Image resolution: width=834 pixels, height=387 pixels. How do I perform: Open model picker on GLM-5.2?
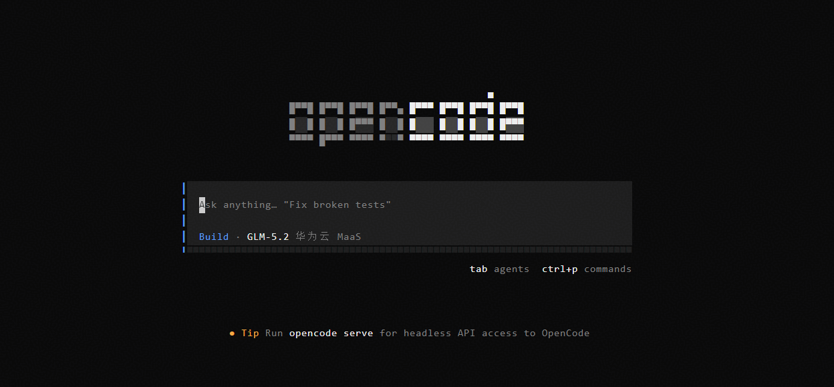click(268, 237)
